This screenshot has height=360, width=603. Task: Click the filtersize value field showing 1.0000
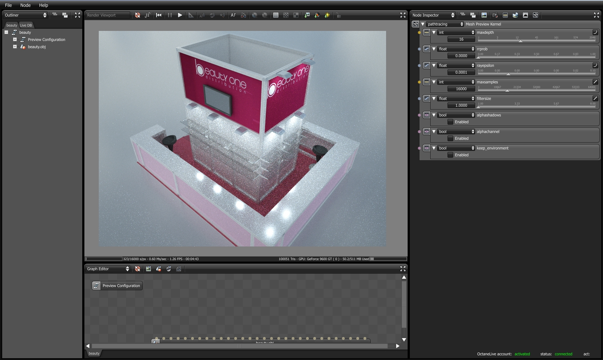tap(461, 105)
